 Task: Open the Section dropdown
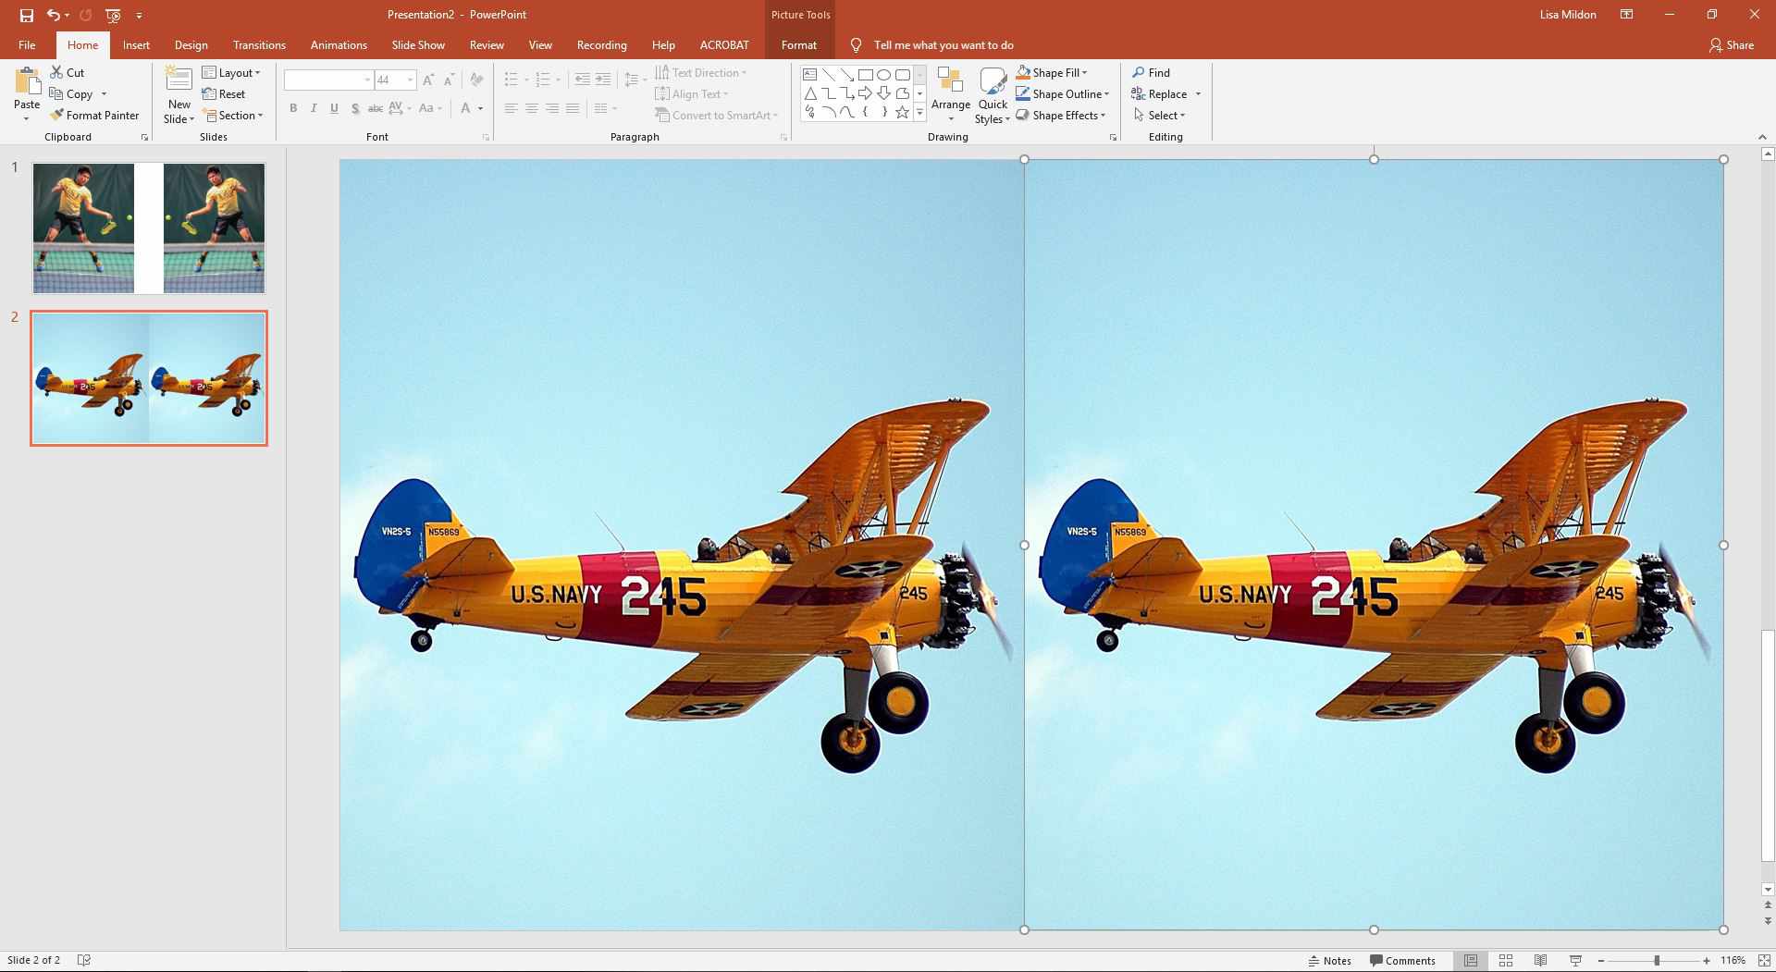coord(233,116)
